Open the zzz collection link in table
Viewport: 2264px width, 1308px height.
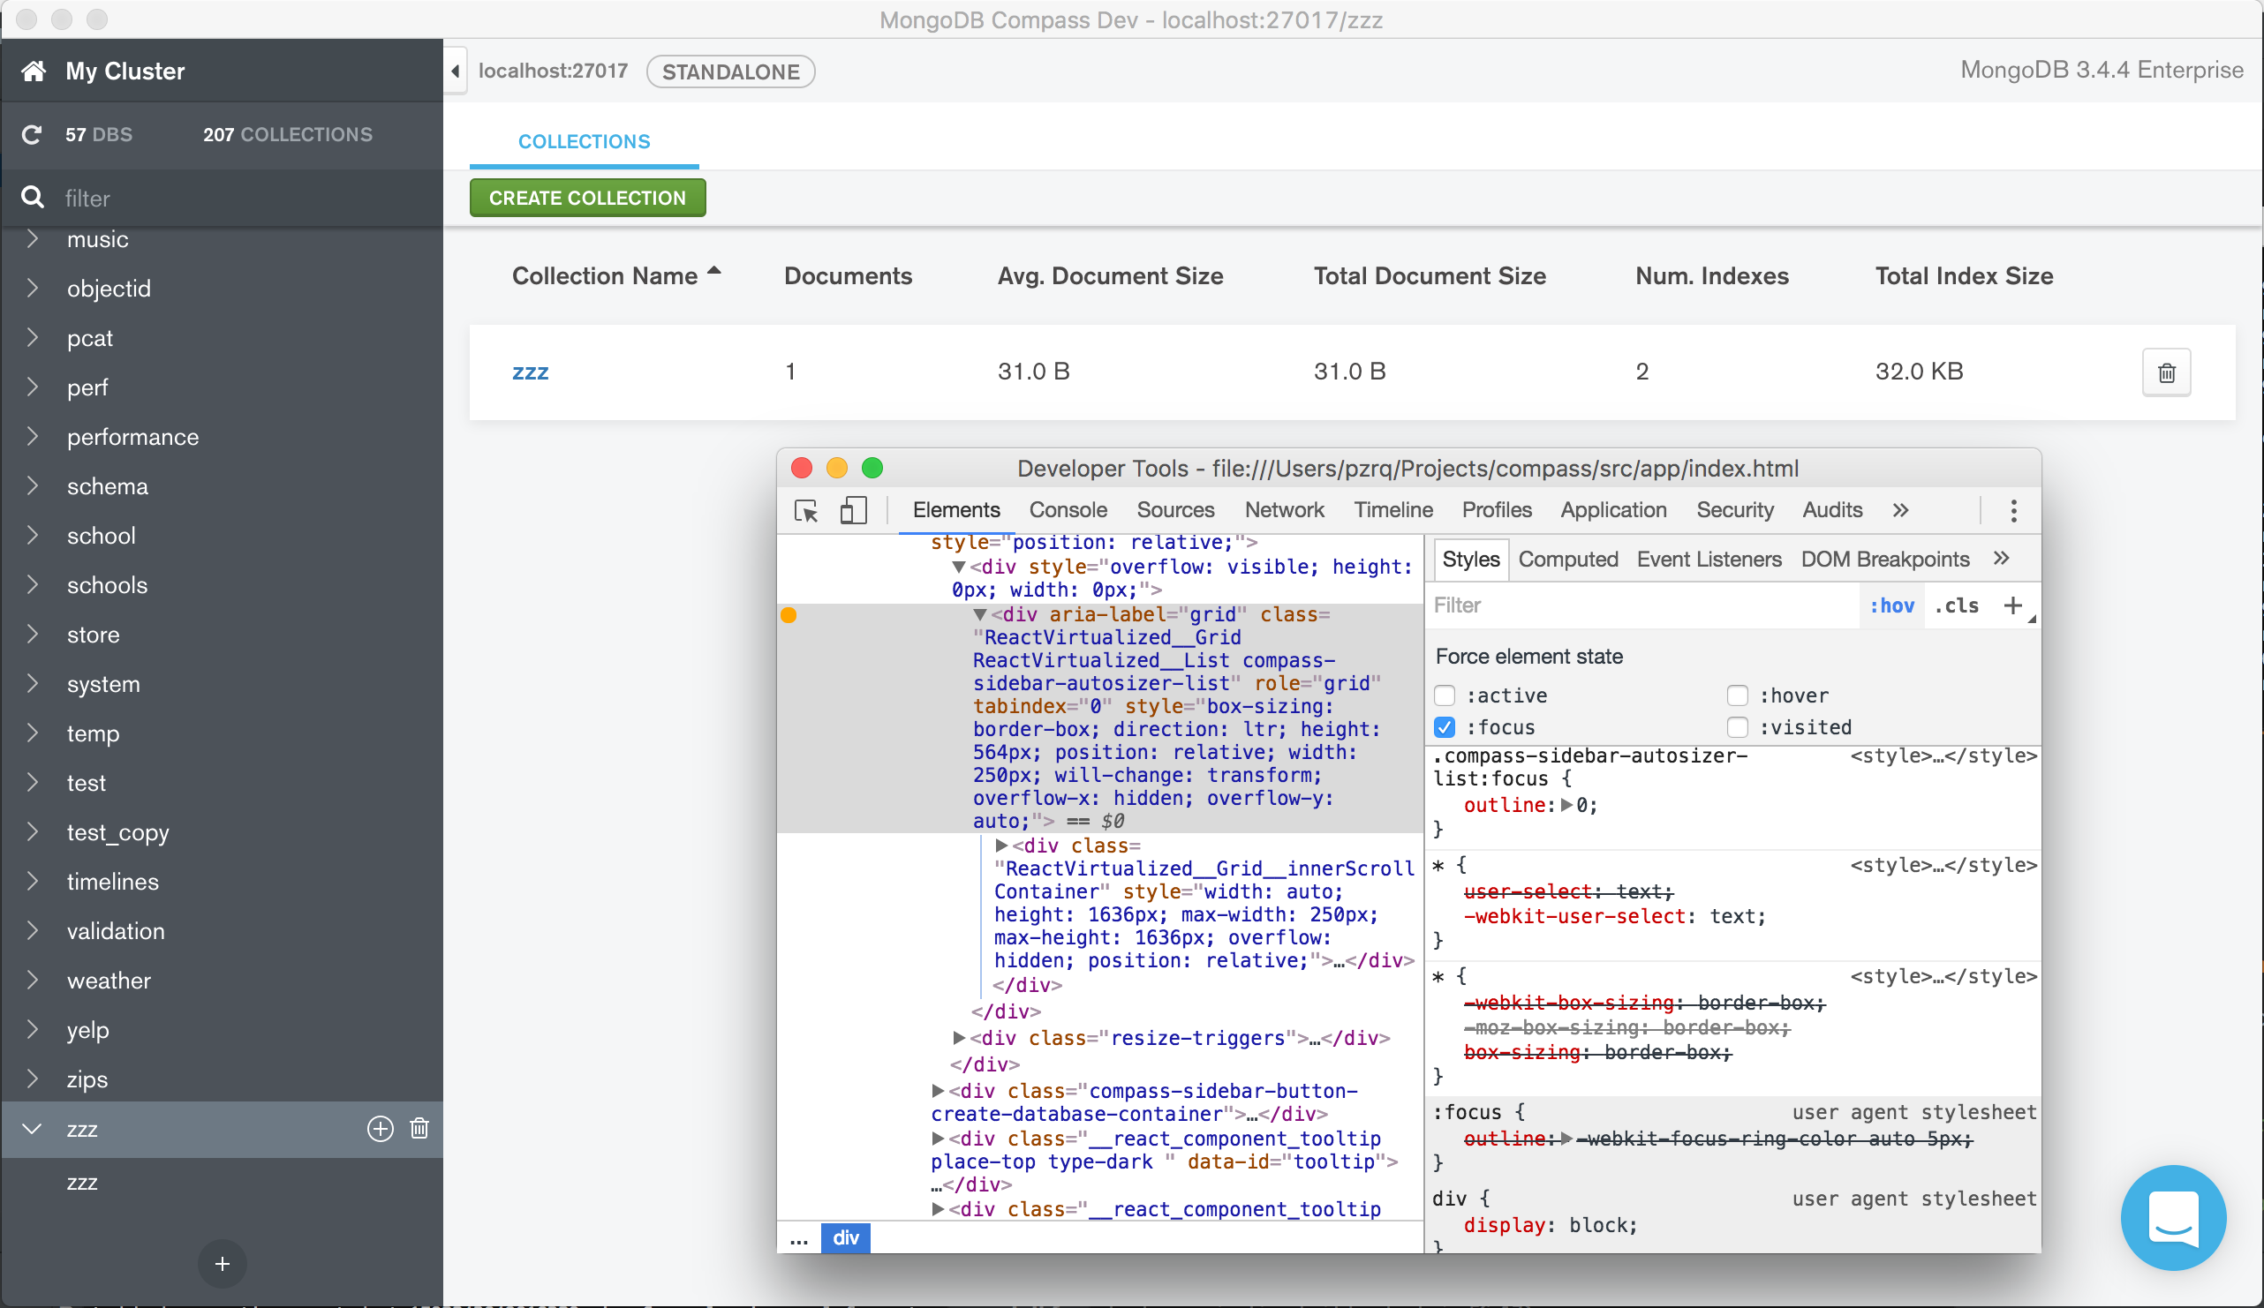tap(530, 372)
